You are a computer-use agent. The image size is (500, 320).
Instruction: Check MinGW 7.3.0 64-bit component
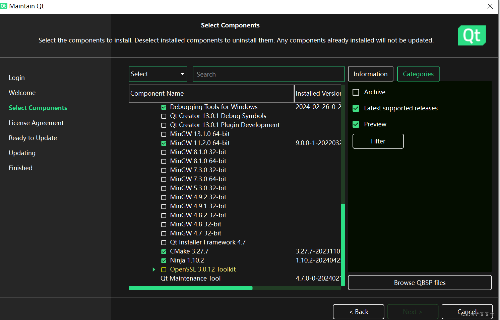(x=164, y=180)
